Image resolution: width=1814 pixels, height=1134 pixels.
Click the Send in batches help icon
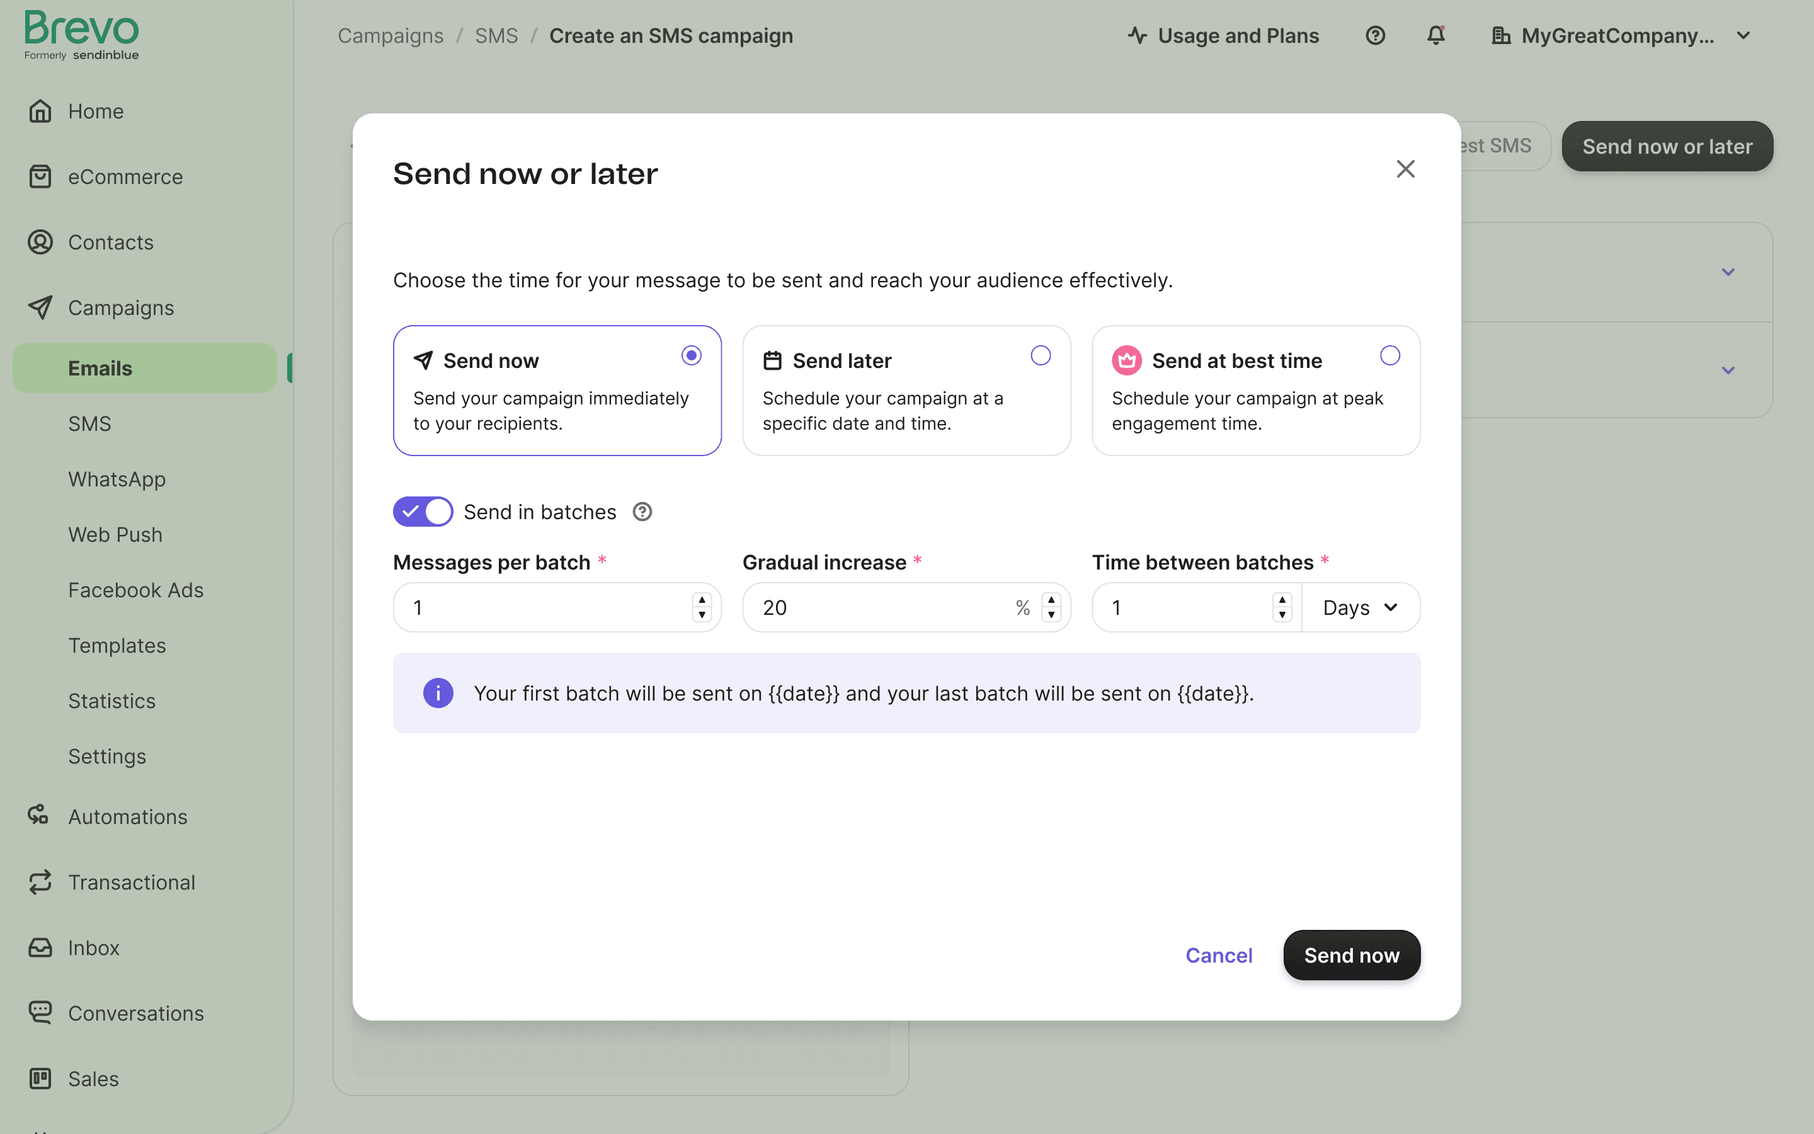tap(642, 512)
